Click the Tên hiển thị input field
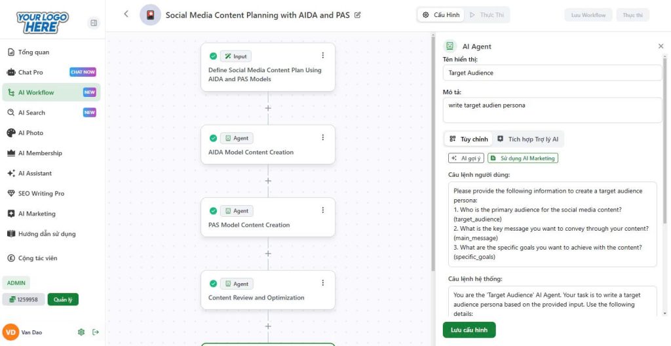This screenshot has width=671, height=346. pos(552,73)
